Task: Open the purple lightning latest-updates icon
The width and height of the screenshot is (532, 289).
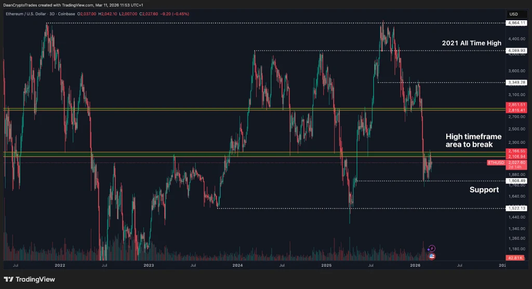Action: pyautogui.click(x=431, y=249)
